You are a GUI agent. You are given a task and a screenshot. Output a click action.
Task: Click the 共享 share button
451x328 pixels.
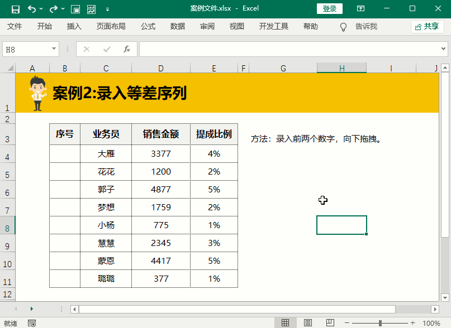point(427,26)
